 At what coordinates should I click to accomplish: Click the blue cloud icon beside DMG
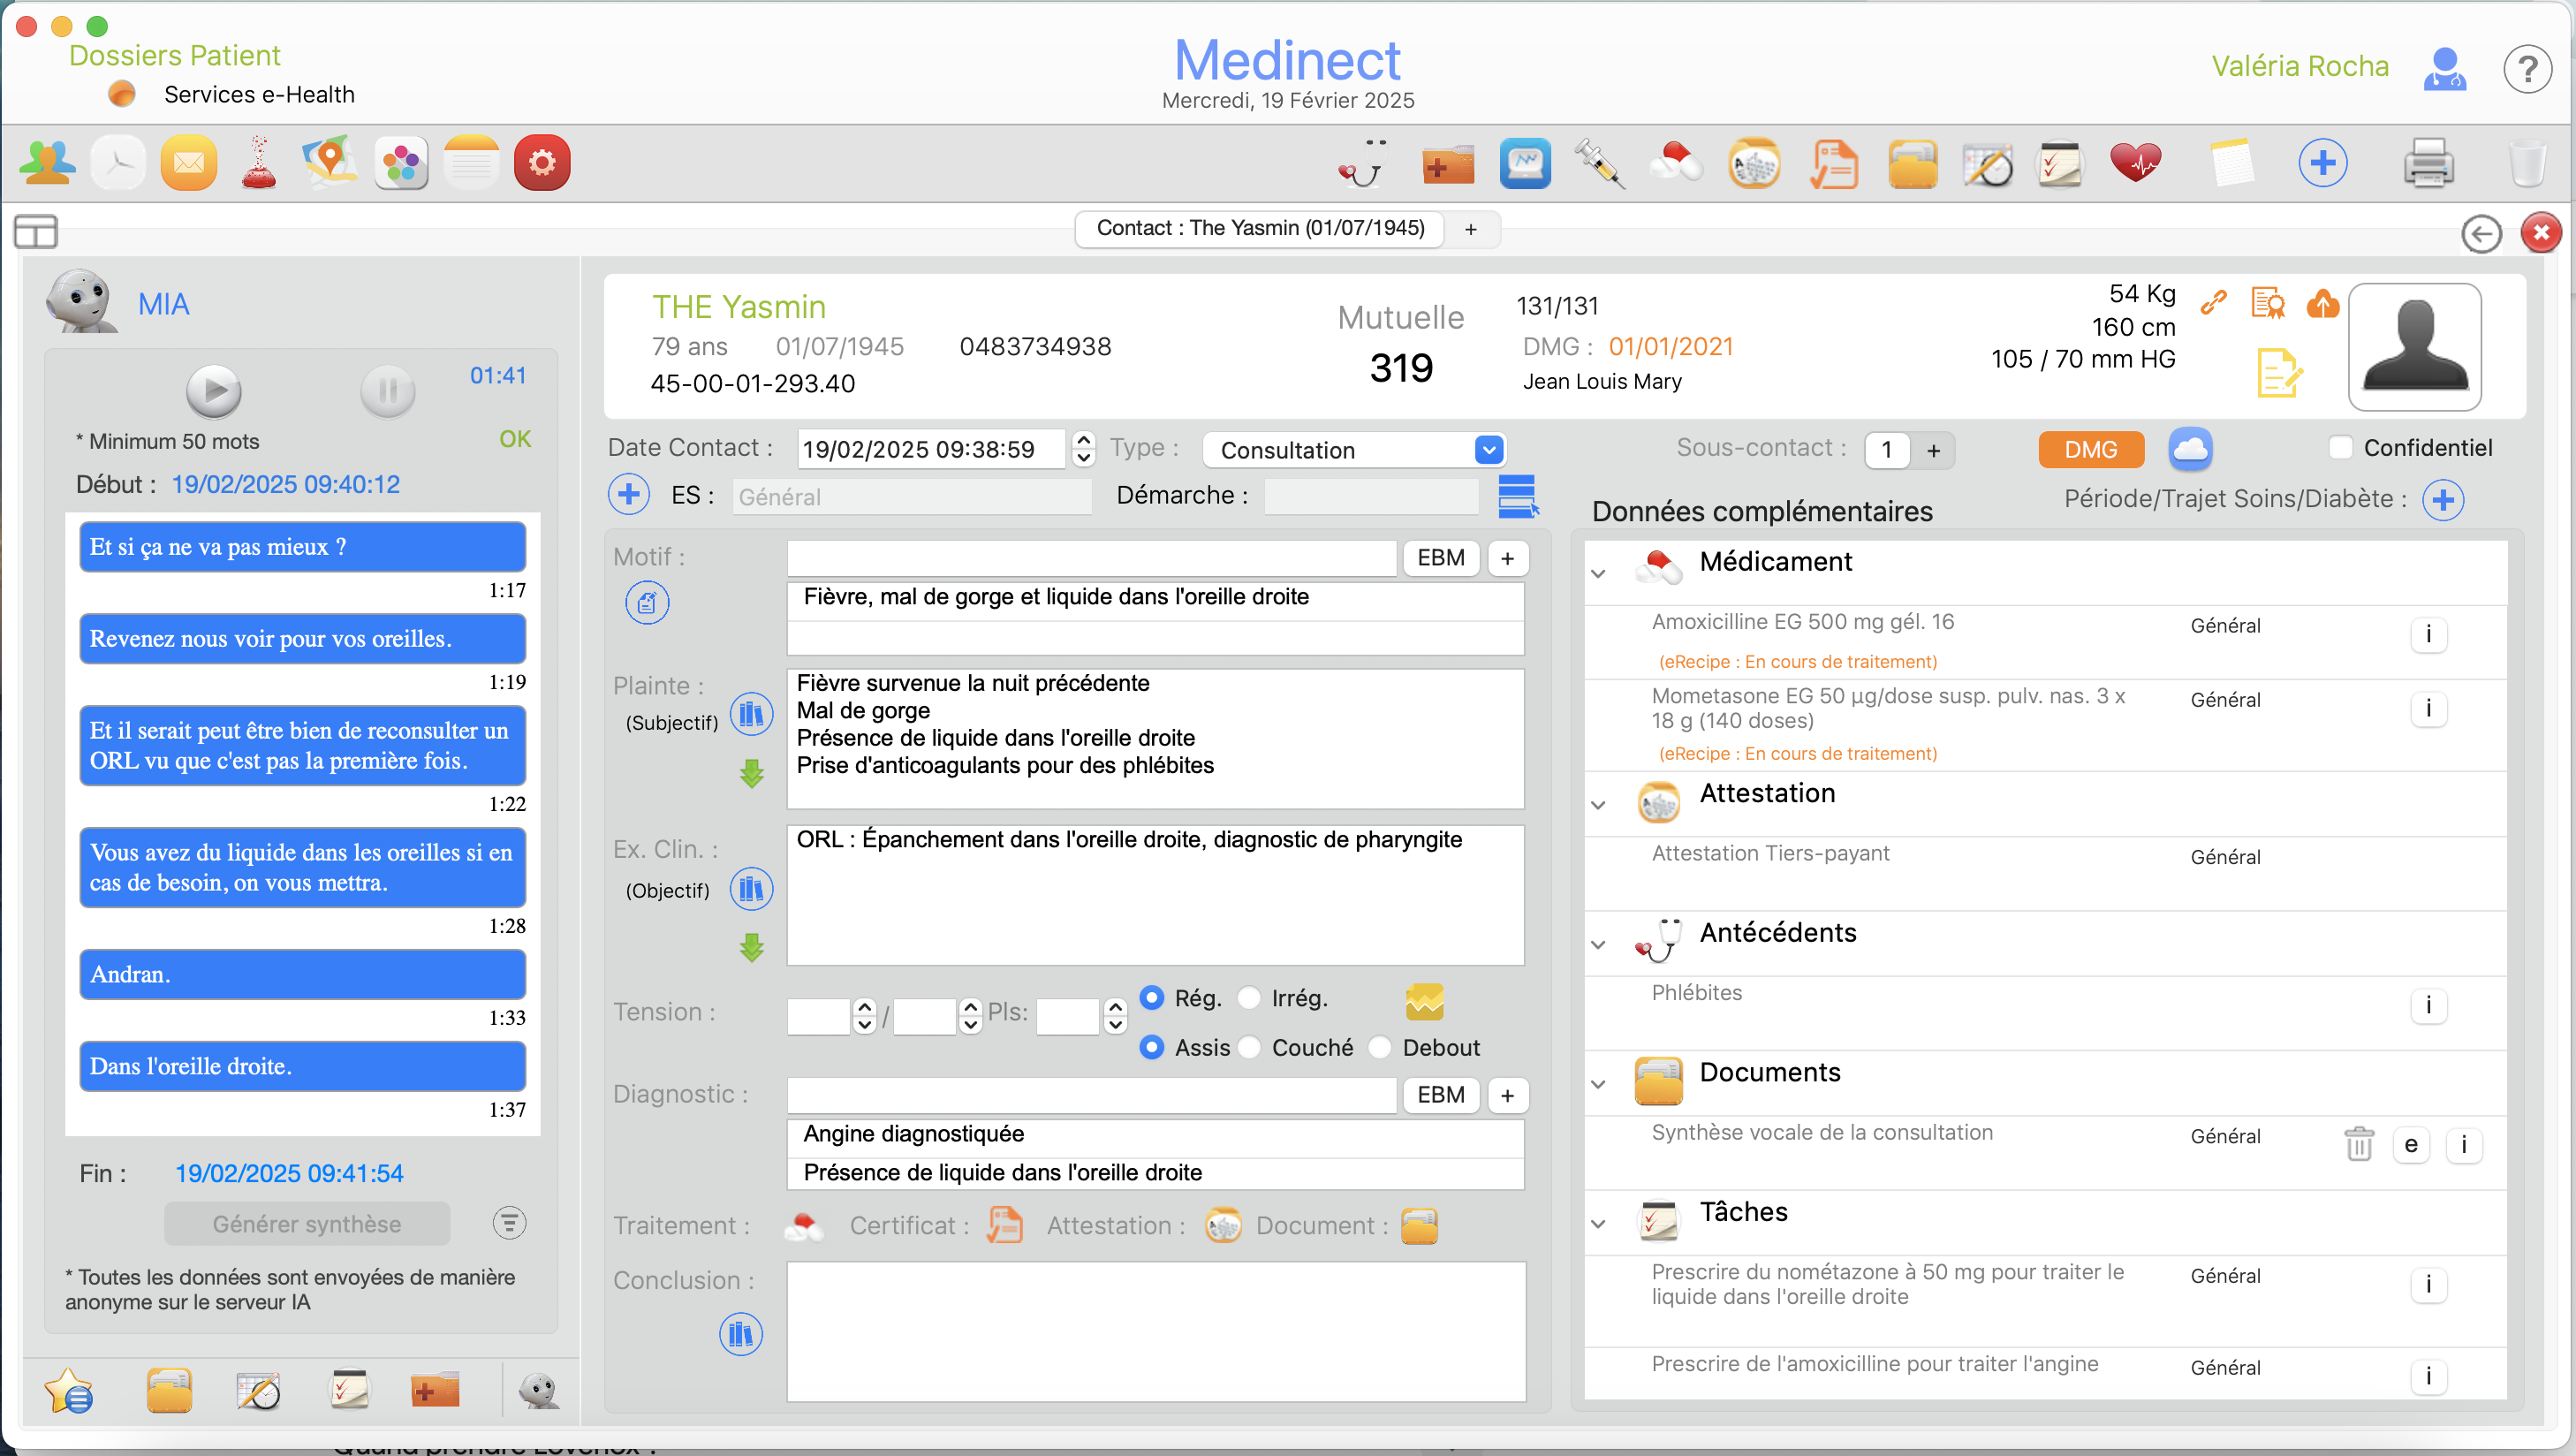[x=2190, y=449]
